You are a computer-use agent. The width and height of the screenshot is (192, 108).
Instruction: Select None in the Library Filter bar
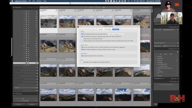point(104,7)
